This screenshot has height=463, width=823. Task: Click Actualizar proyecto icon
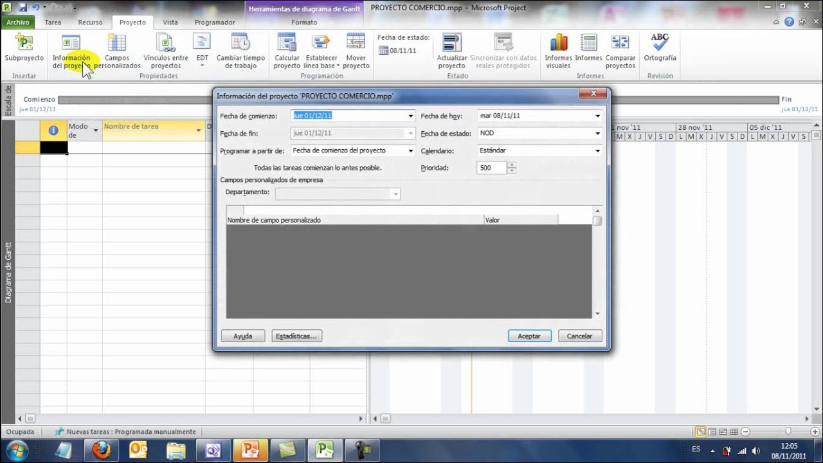452,50
